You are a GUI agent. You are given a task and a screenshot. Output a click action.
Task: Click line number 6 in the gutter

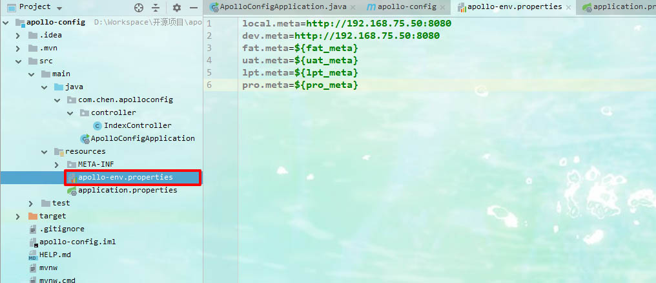[209, 85]
